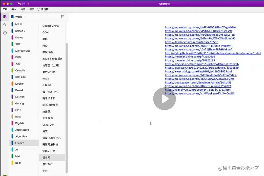This screenshot has width=264, height=176.
Task: Select the Book section
Action: pos(24,163)
